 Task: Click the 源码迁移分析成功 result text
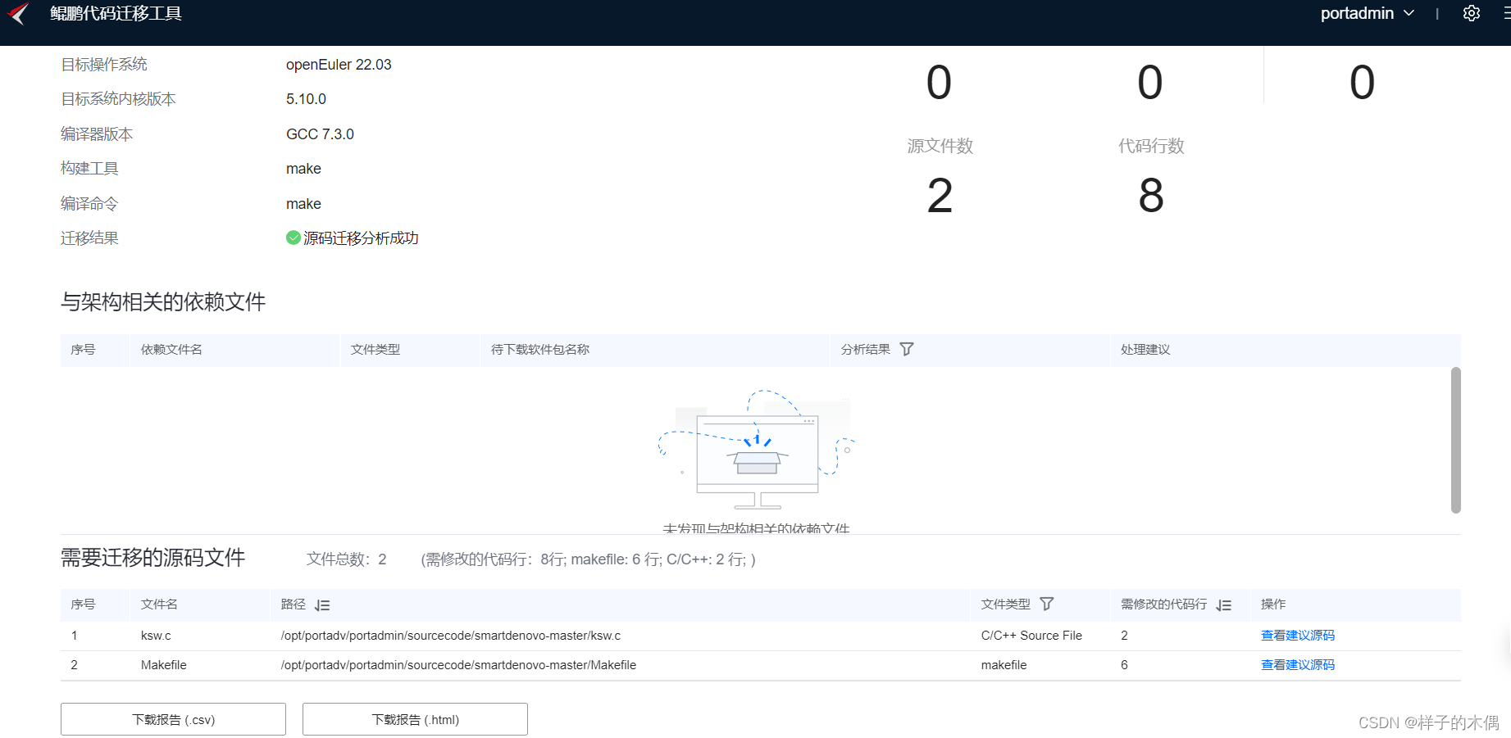(361, 238)
